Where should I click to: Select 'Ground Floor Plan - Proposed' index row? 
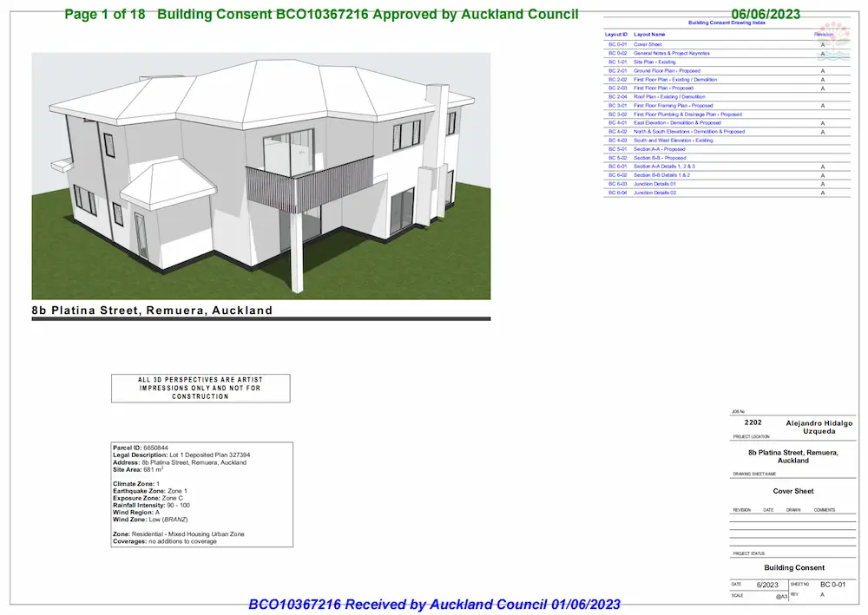tap(727, 71)
